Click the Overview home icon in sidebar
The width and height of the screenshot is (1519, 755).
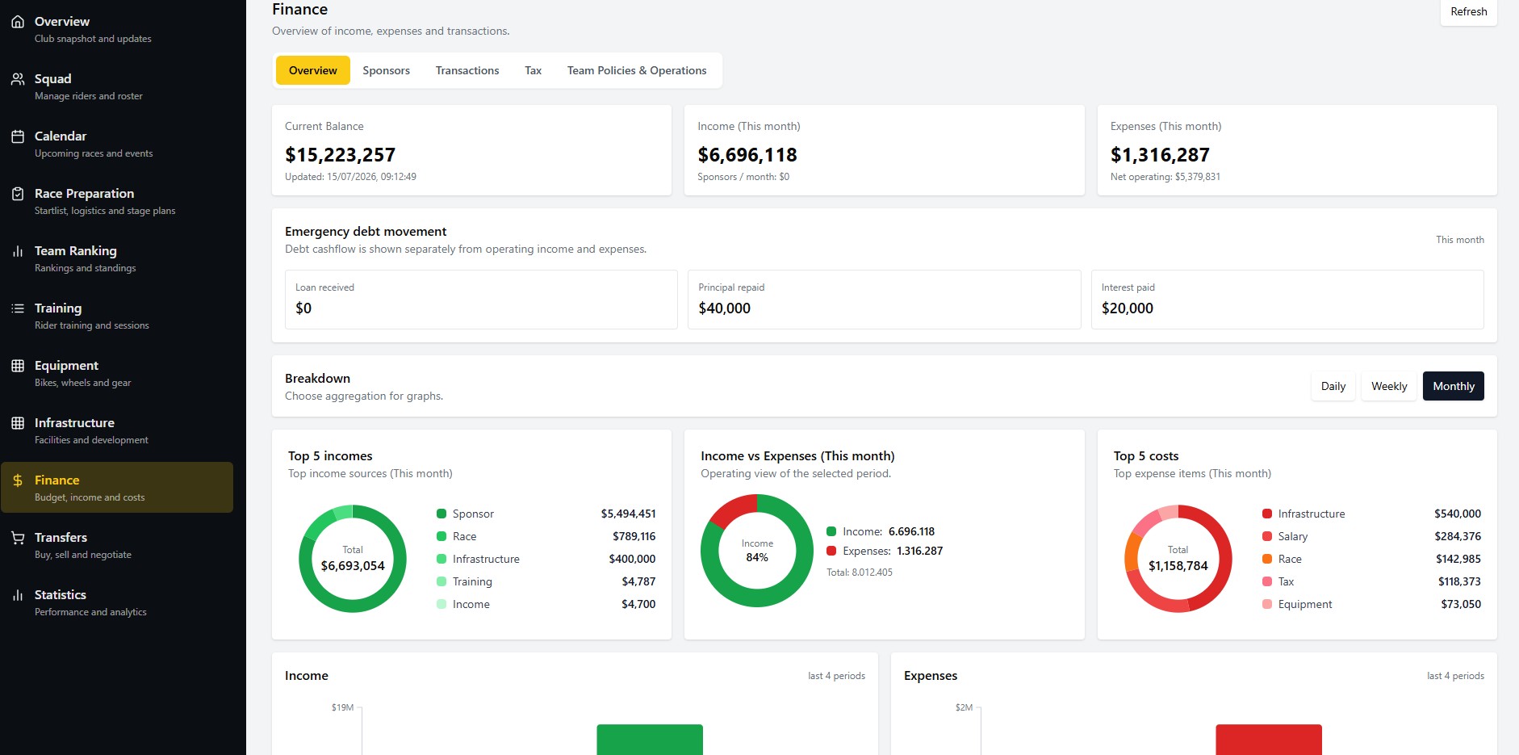pyautogui.click(x=18, y=22)
